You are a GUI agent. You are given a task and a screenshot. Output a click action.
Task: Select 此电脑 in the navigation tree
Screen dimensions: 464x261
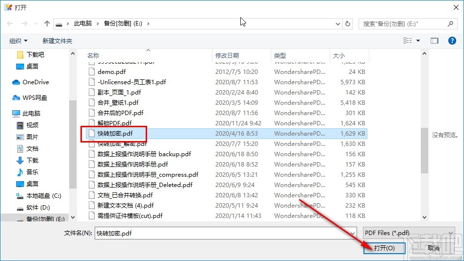(26, 113)
